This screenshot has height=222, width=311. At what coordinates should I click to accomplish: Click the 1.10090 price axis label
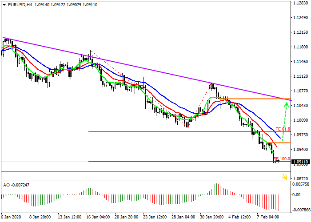301,120
